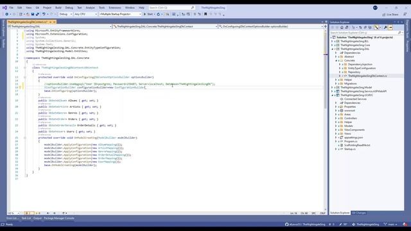The width and height of the screenshot is (411, 231).
Task: Click the Save file toolbar icon
Action: coord(33,14)
